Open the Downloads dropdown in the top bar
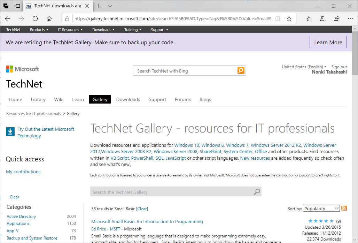Screen dimensions: 358x243 click(x=103, y=30)
